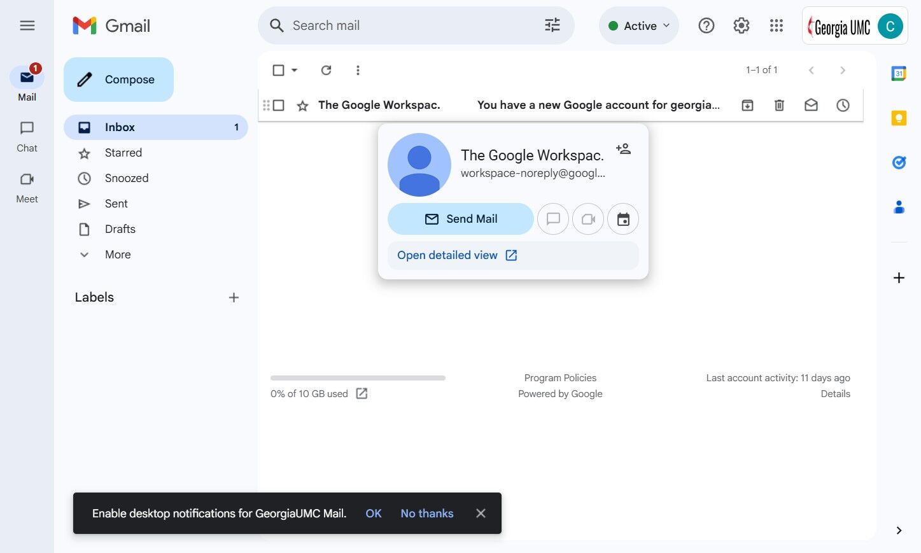Get add-ons with plus icon
Screen dimensions: 921x553
899,277
